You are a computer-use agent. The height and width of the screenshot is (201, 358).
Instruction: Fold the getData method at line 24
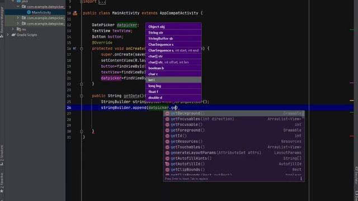[82, 96]
